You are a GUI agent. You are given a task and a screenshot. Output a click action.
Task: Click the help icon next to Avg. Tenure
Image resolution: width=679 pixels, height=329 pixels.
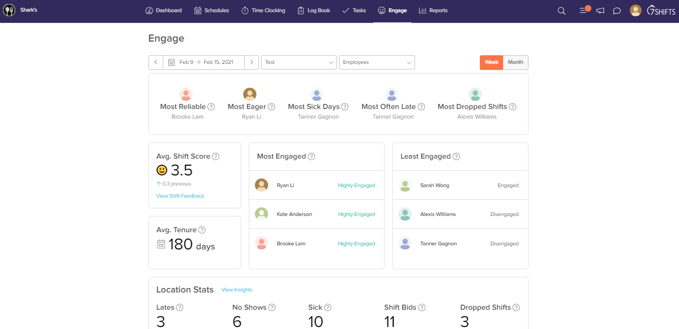tap(202, 230)
